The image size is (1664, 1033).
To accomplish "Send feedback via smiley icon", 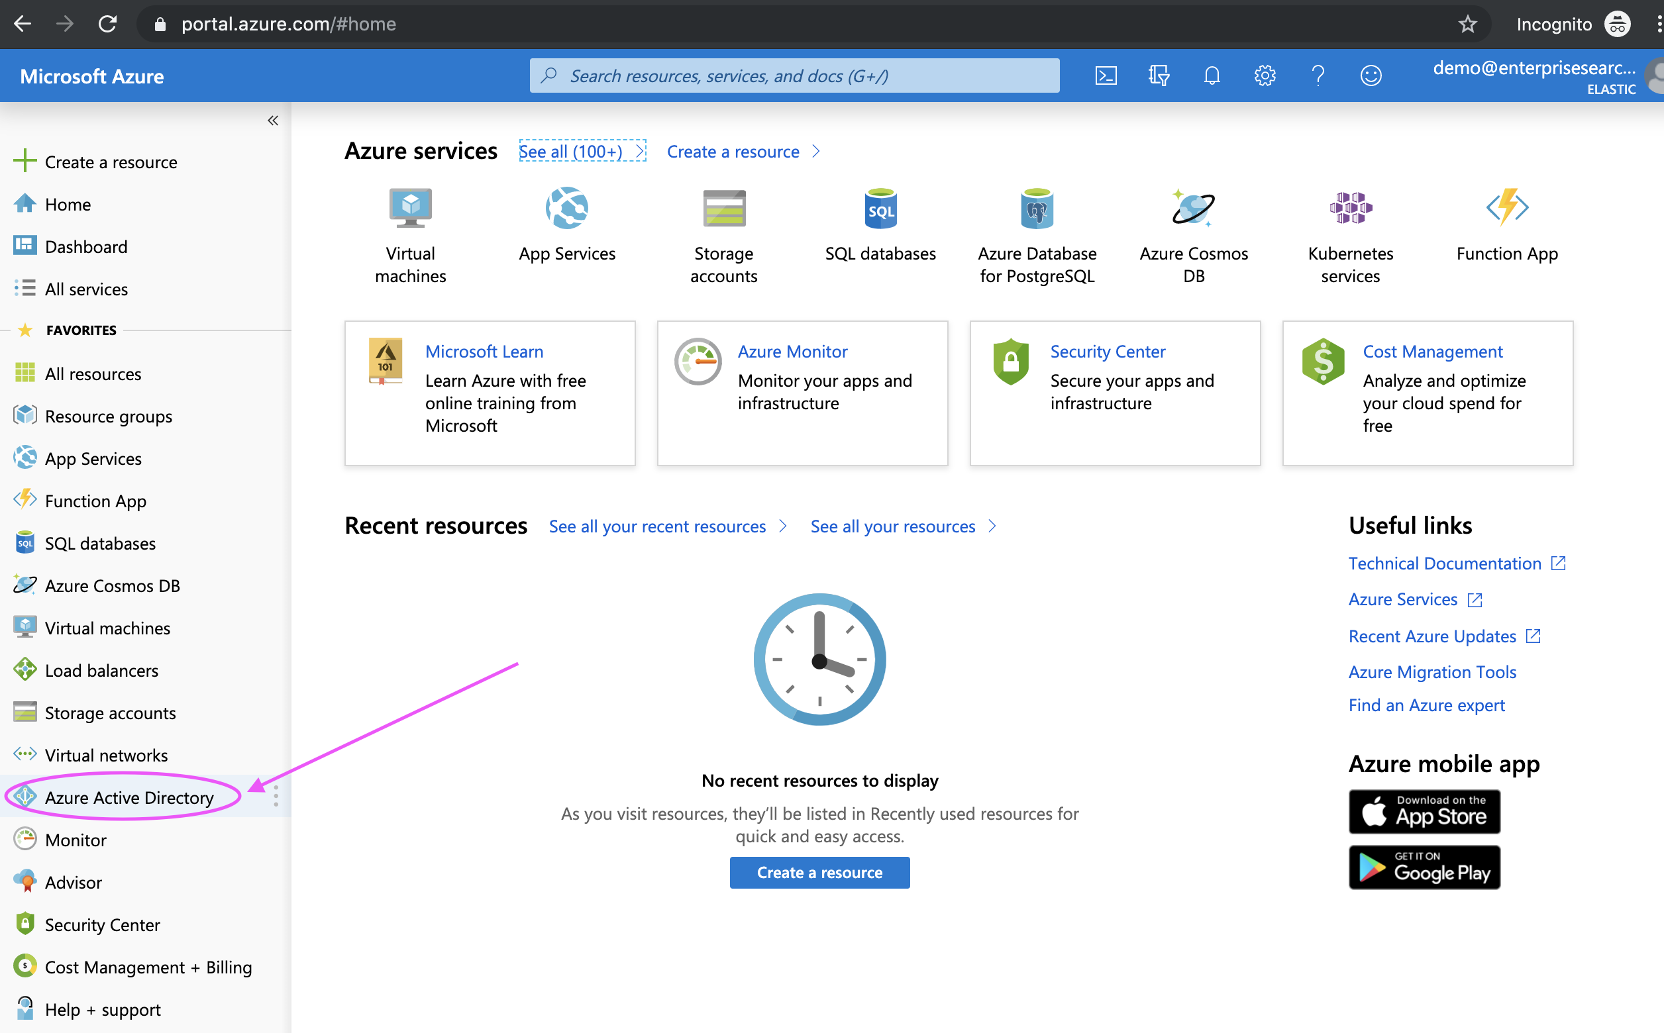I will click(x=1371, y=75).
